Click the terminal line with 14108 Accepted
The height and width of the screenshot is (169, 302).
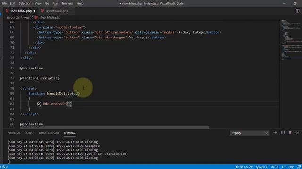click(53, 146)
